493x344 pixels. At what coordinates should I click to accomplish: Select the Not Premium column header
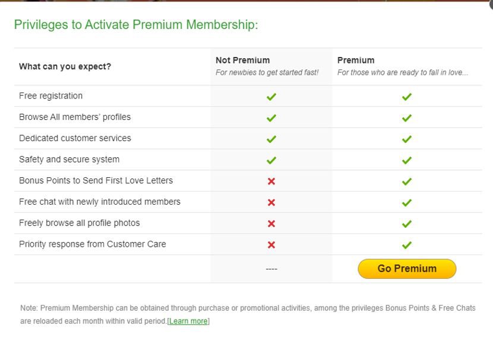click(242, 60)
